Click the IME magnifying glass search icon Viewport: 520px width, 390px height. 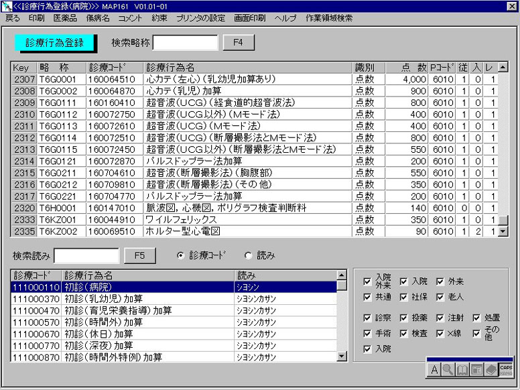[x=448, y=369]
